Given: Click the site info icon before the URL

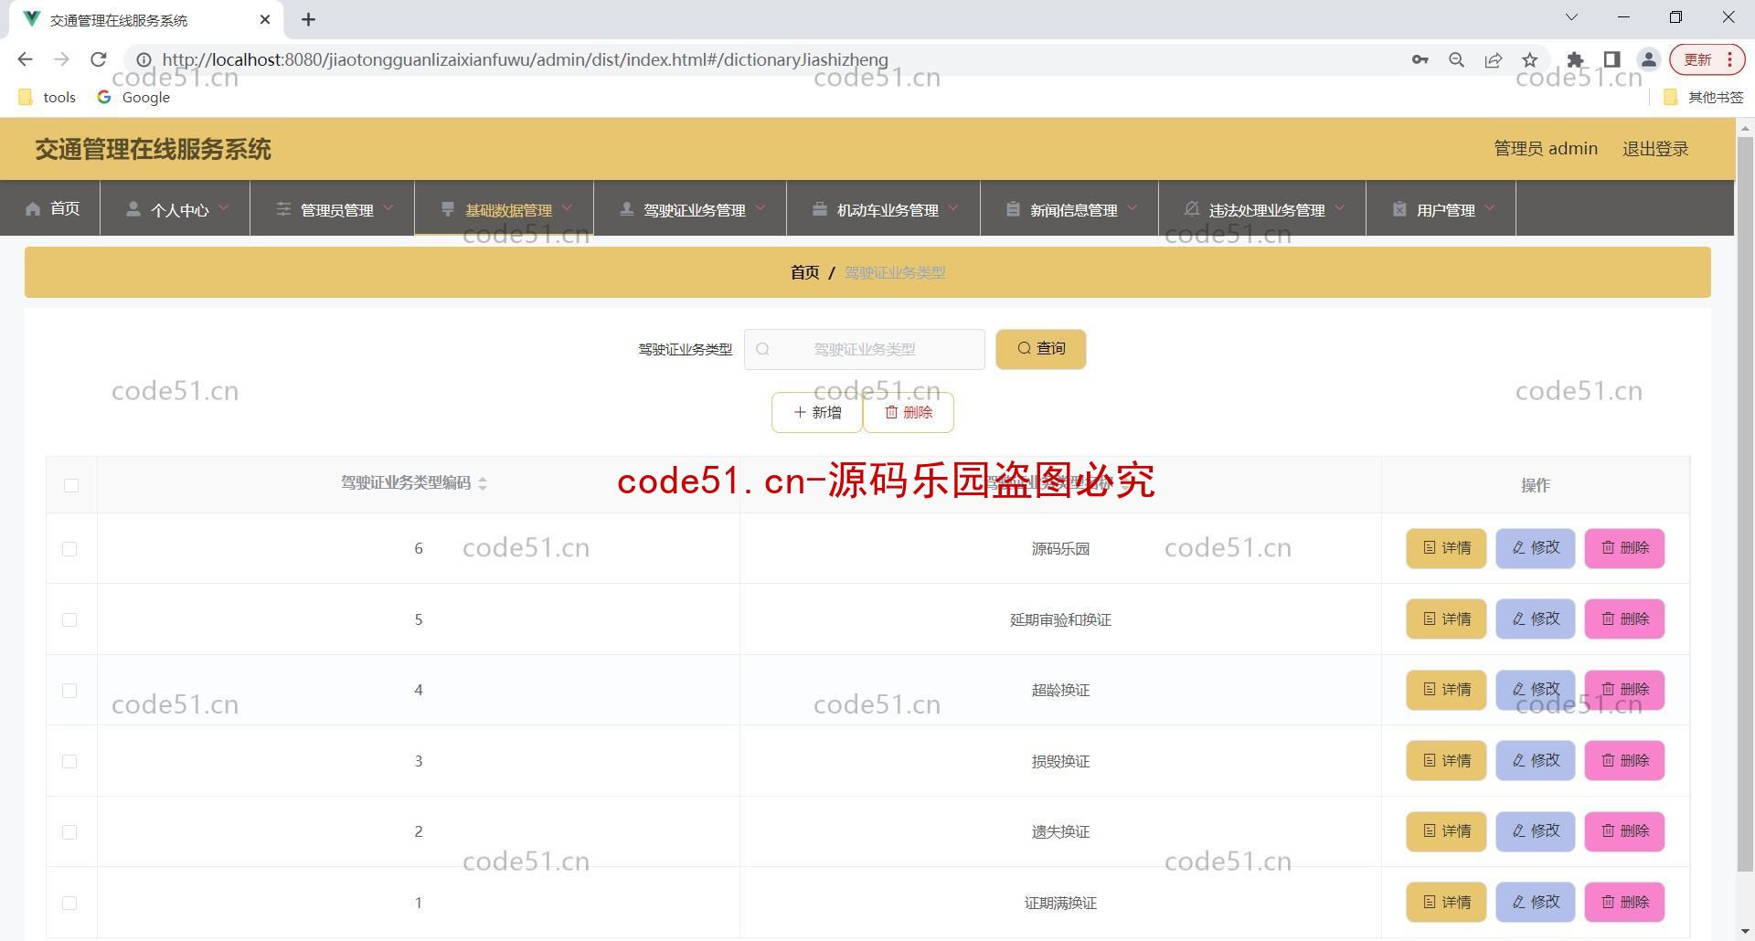Looking at the screenshot, I should click(x=144, y=59).
